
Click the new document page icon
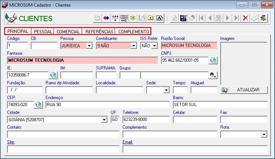[174, 18]
